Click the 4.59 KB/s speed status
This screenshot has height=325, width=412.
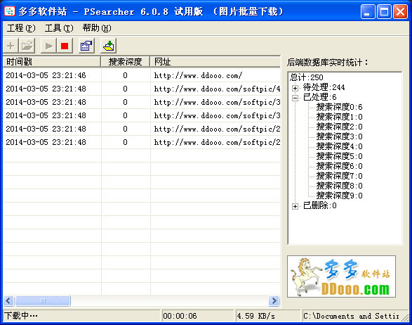[x=255, y=316]
